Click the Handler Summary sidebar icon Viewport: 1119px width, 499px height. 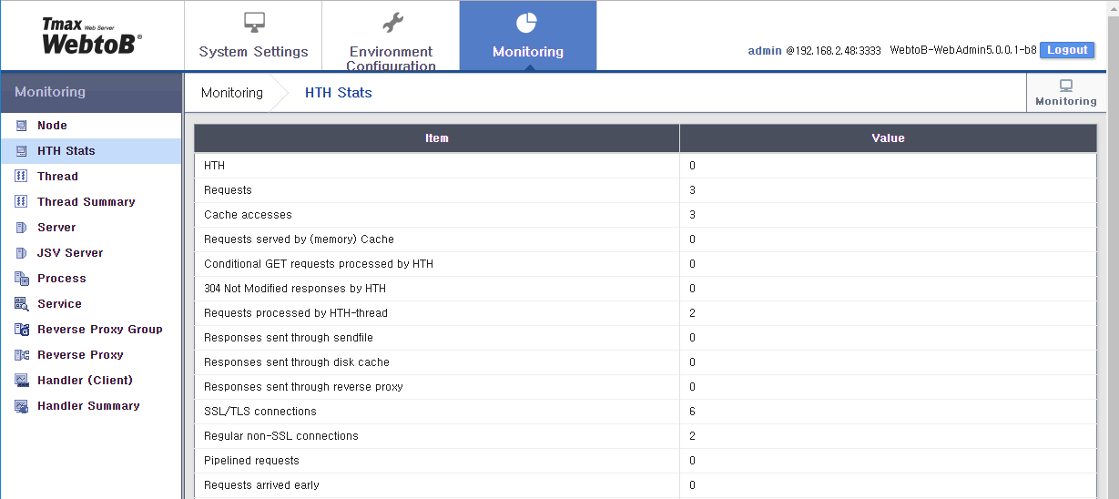22,406
